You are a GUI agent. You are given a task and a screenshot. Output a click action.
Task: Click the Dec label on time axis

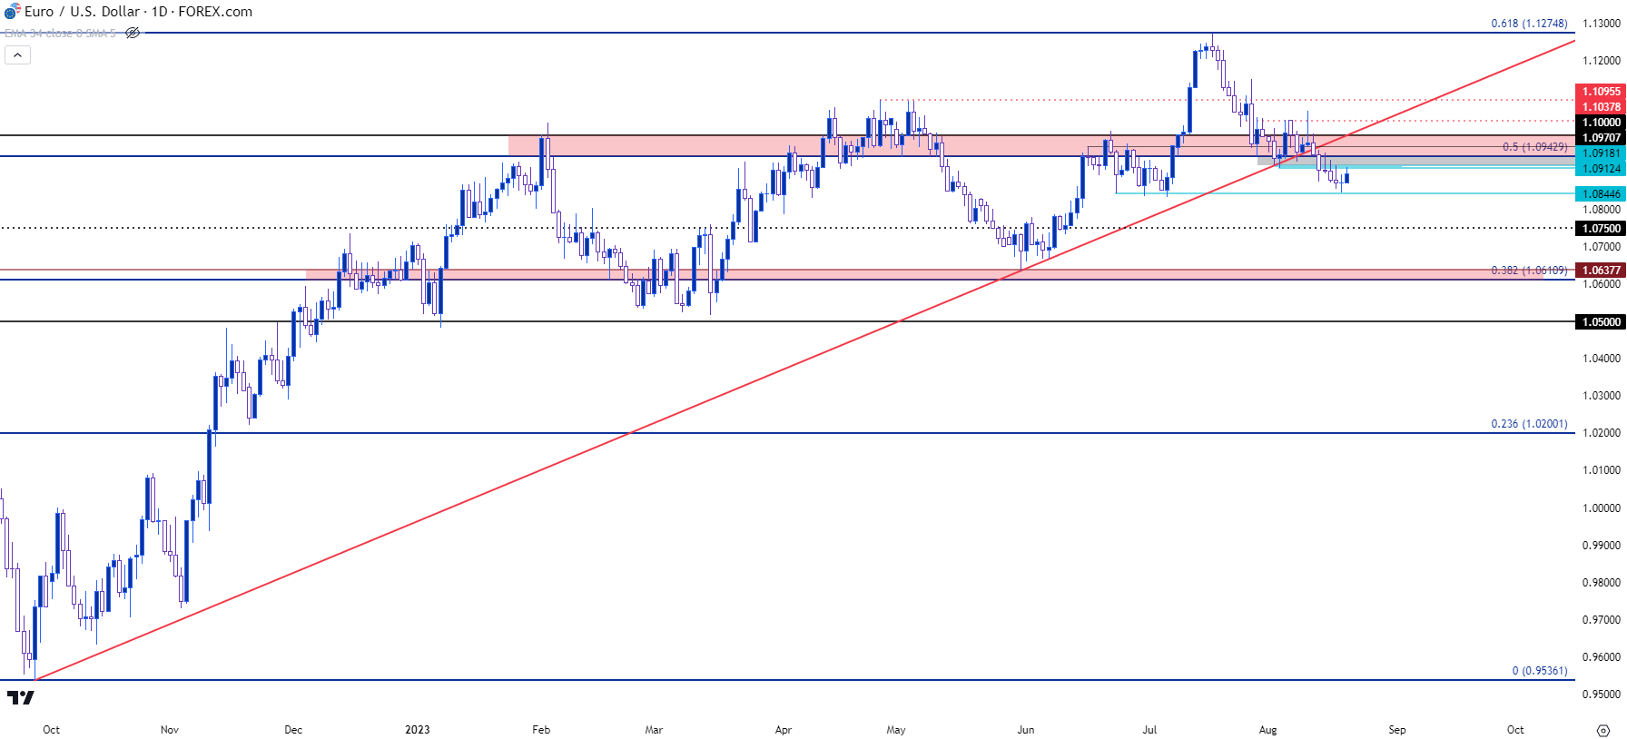tap(293, 730)
